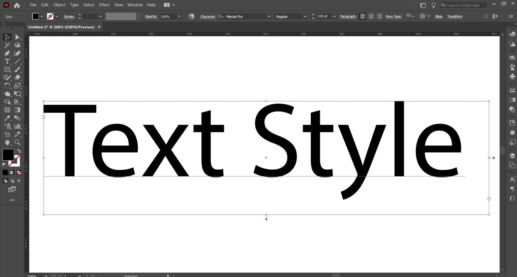Set paint mode to None
Screen dimensions: 517x277
(x=19, y=173)
